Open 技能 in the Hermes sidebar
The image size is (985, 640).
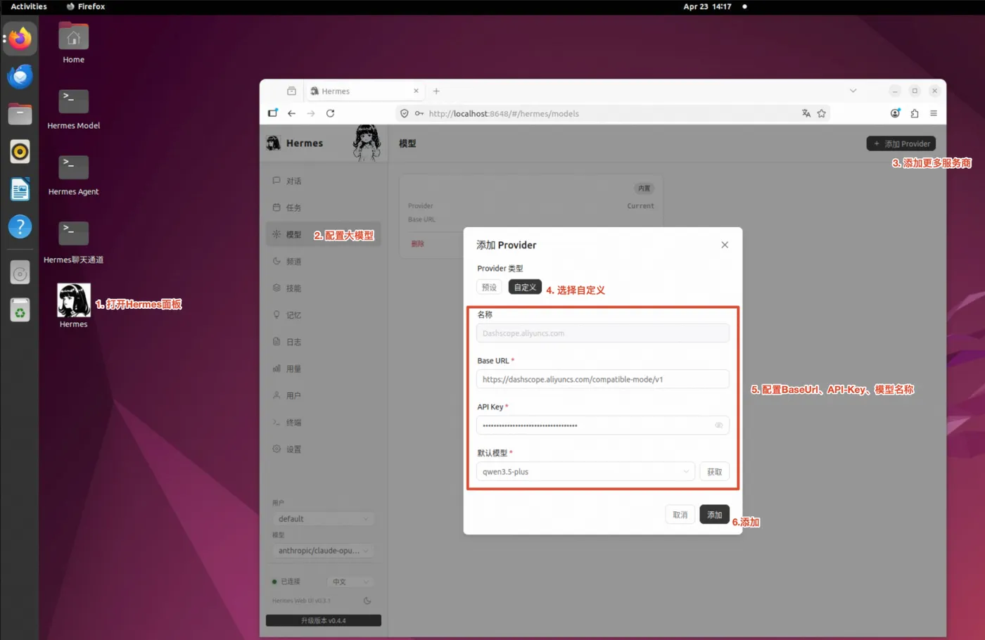(x=323, y=288)
